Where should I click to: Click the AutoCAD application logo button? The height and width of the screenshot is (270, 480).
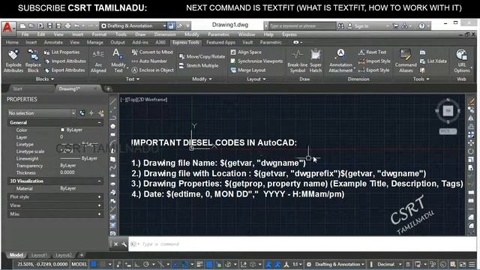tap(7, 28)
